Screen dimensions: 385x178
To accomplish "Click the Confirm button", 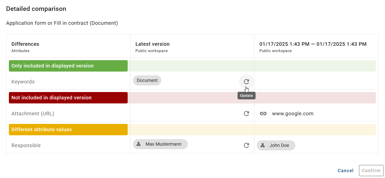I will coord(371,170).
